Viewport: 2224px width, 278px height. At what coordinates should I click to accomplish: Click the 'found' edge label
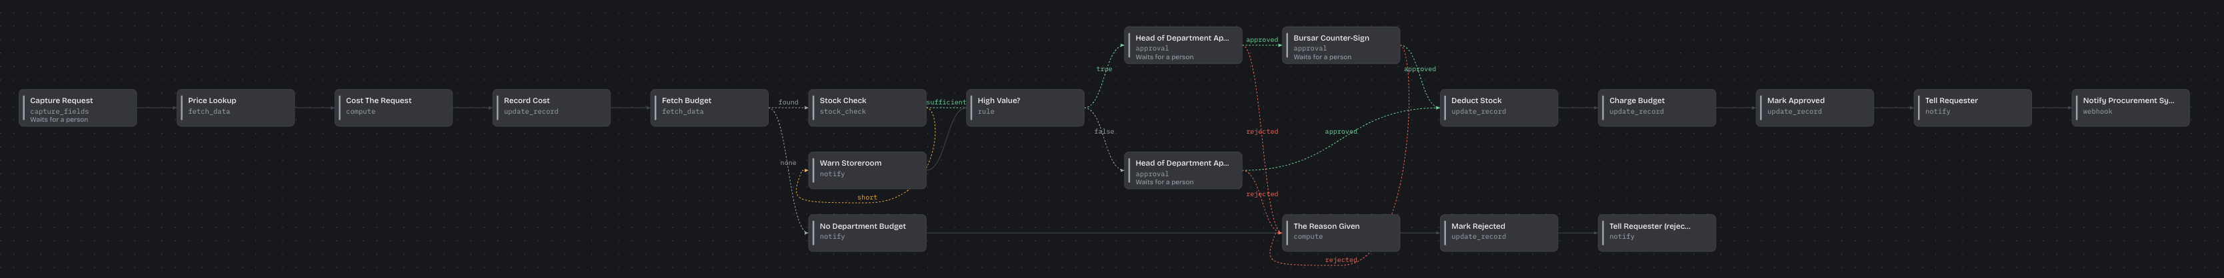click(788, 102)
